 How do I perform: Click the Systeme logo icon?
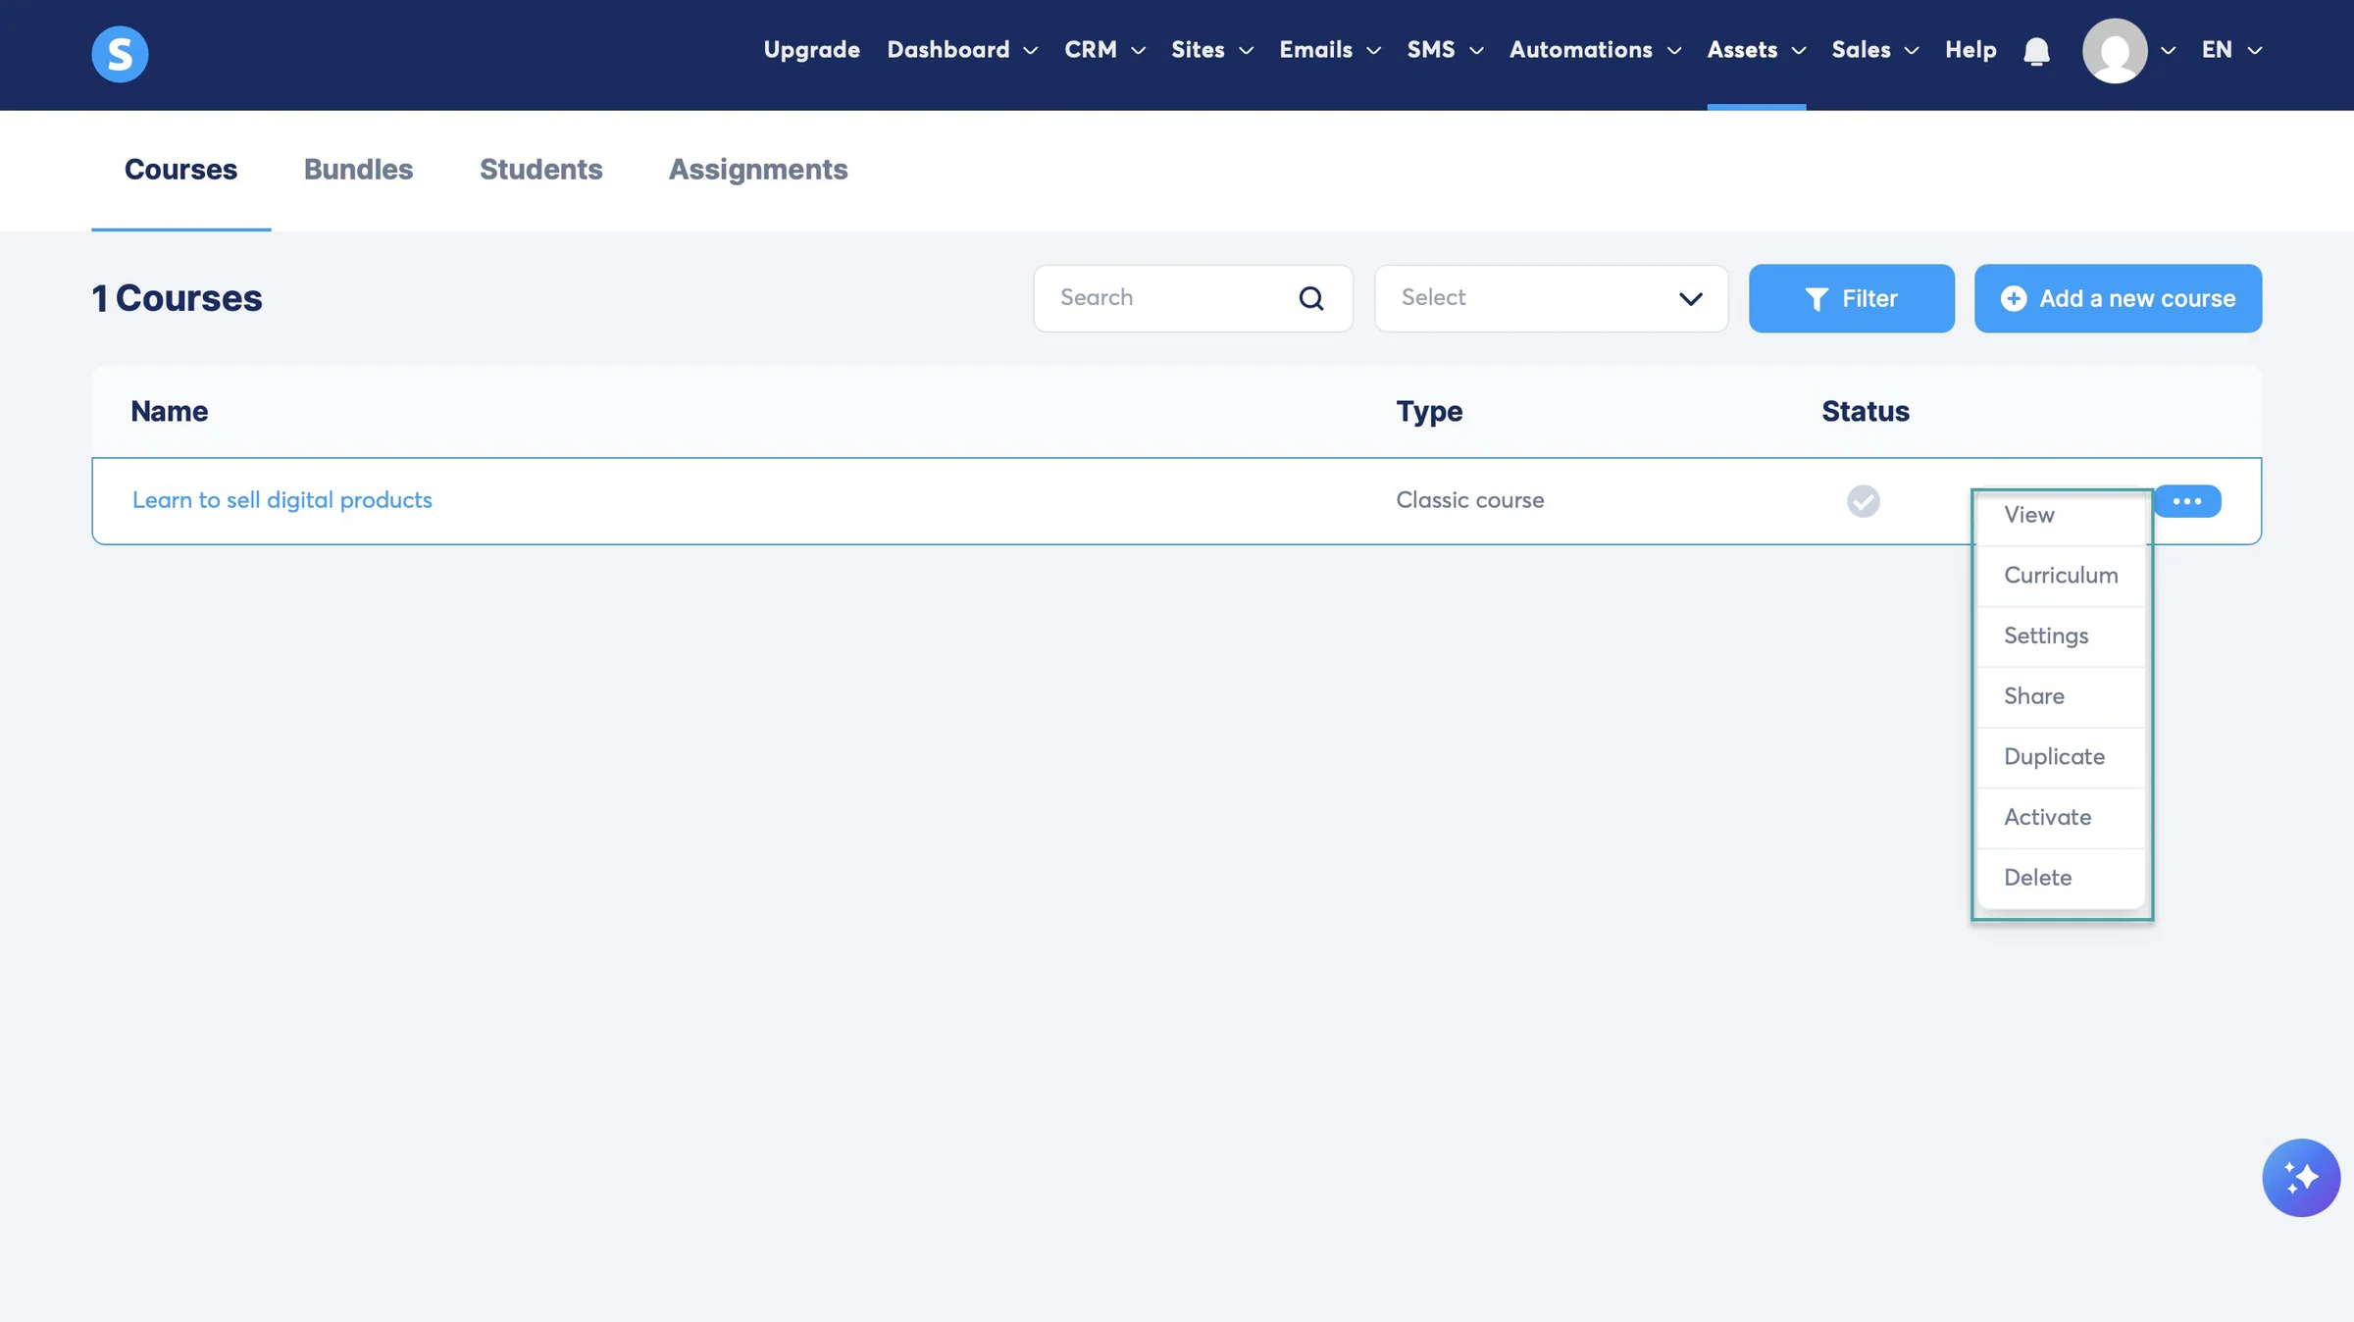pos(120,53)
